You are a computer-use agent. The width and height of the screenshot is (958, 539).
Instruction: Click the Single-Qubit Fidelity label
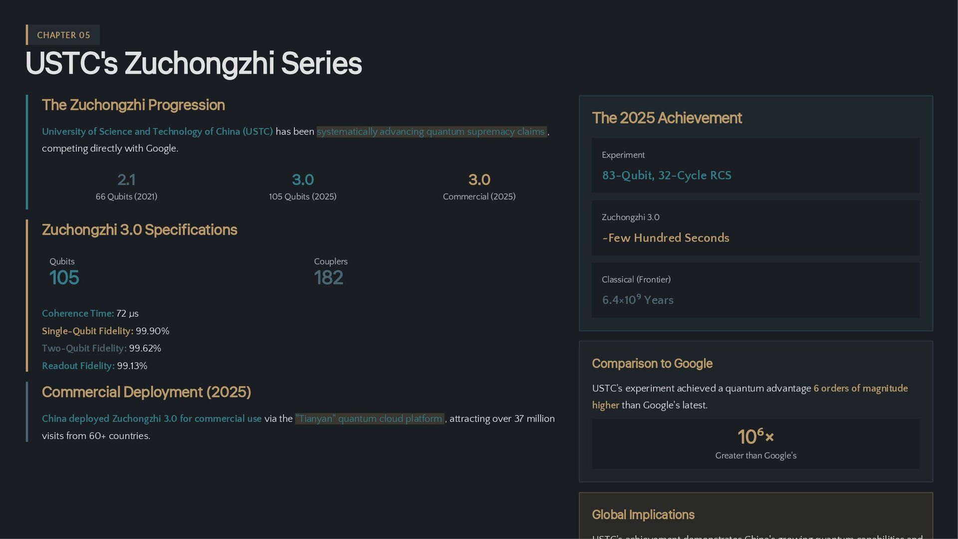[87, 331]
